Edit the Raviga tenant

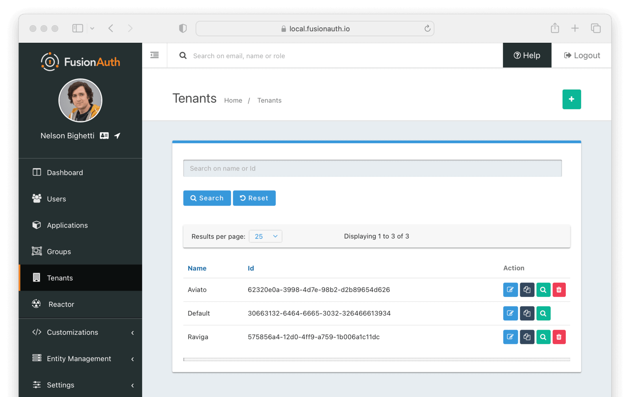pyautogui.click(x=510, y=337)
